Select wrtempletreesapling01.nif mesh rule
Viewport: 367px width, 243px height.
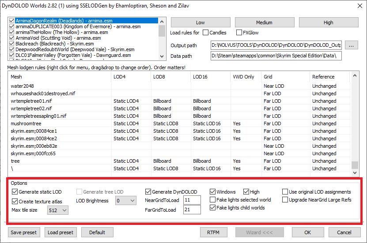pos(180,116)
